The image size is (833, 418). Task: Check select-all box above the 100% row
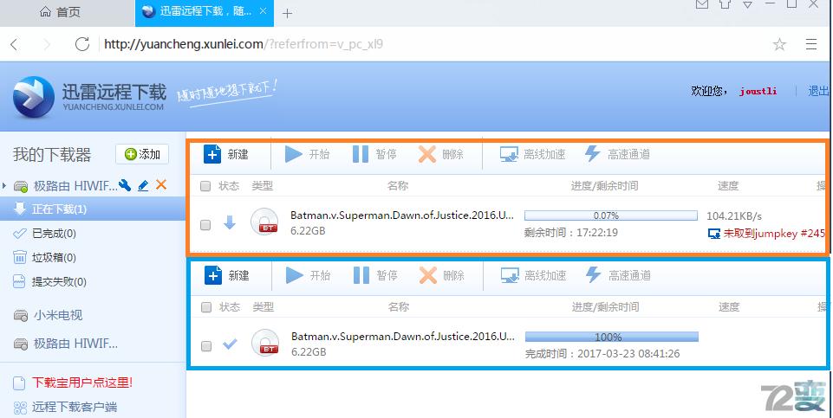(x=206, y=307)
